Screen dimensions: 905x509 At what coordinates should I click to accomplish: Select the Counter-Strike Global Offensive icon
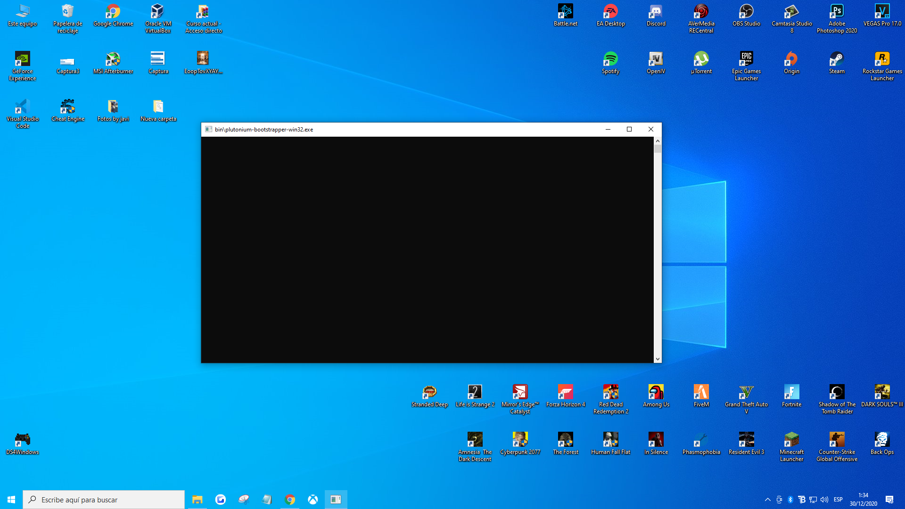point(837,447)
